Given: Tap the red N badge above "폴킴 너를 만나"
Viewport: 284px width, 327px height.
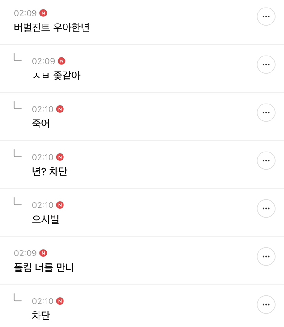Looking at the screenshot, I should pos(43,253).
